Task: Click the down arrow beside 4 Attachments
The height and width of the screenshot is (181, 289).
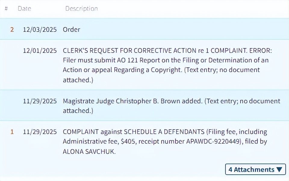Action: tap(279, 170)
